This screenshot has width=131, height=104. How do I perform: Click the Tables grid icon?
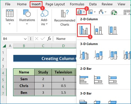[10, 13]
